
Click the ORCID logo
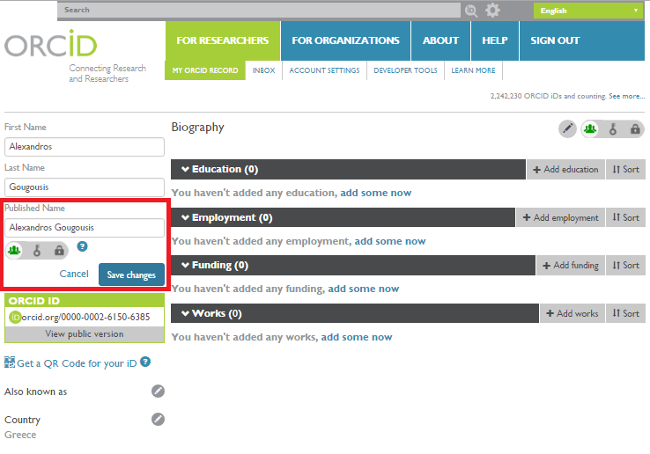(x=50, y=43)
